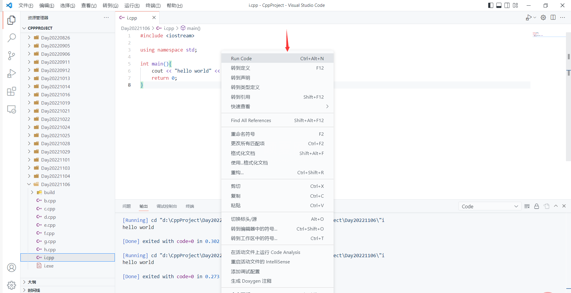
Task: Switch to the 输出 panel tab
Action: [144, 206]
